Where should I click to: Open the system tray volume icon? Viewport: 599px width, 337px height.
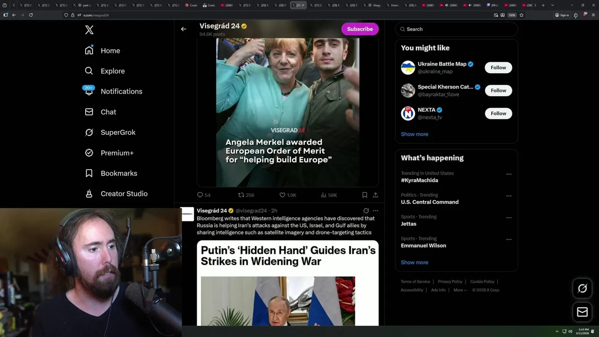click(x=570, y=331)
